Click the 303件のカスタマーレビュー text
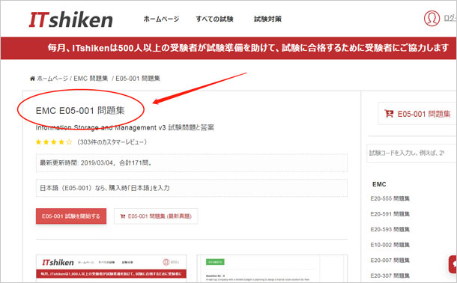Screen dimensions: 457x283 point(112,142)
